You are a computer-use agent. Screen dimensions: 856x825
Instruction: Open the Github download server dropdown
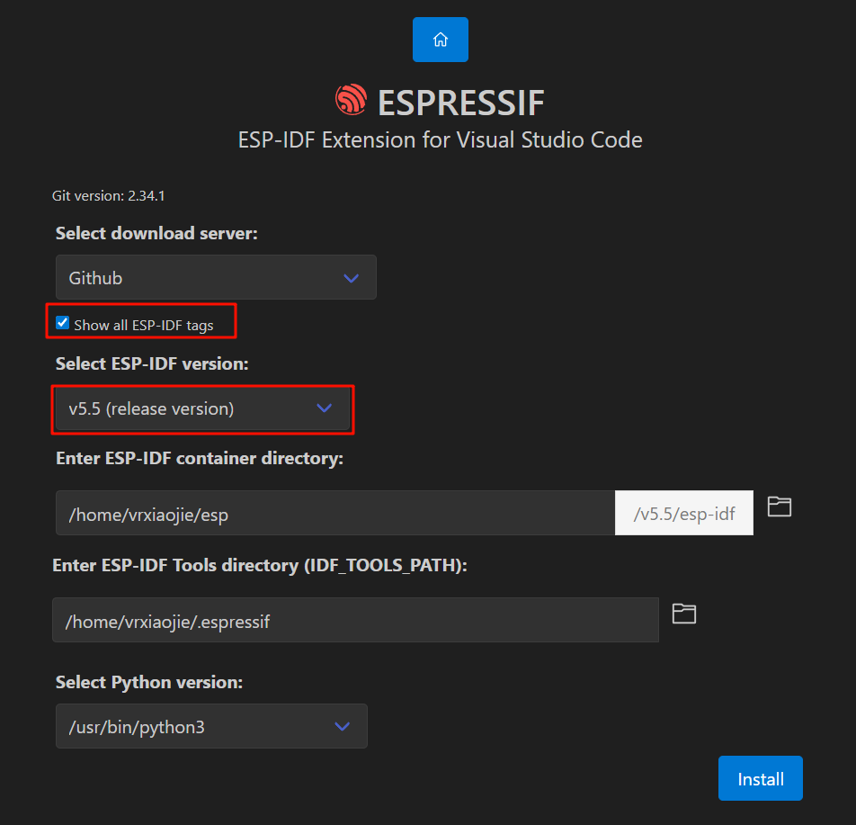click(x=216, y=278)
